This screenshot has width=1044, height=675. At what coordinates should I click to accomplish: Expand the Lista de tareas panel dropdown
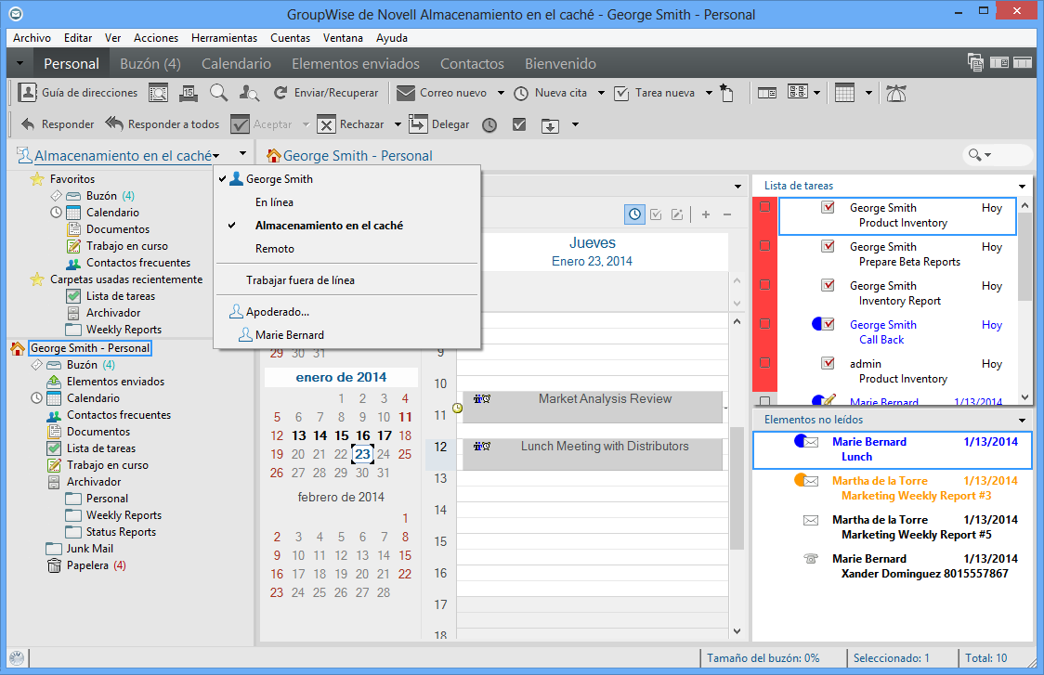click(x=1022, y=187)
